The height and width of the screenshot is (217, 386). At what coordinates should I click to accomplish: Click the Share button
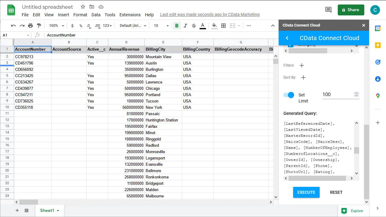click(x=351, y=10)
